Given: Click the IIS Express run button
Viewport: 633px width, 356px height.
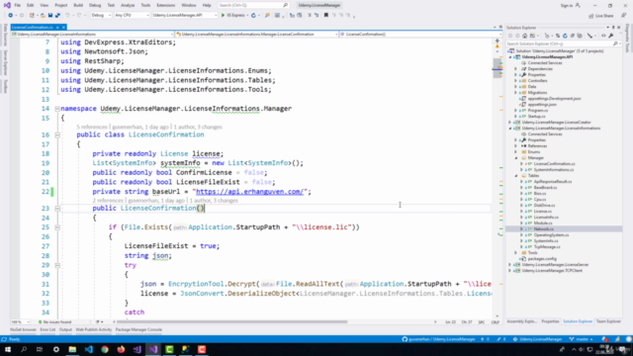Looking at the screenshot, I should tap(233, 16).
